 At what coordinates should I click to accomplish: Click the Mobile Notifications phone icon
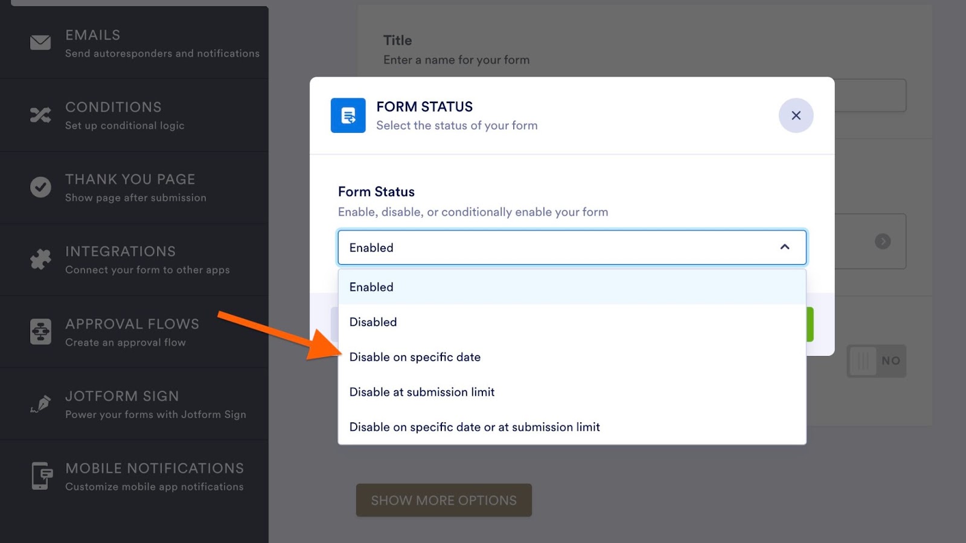tap(40, 476)
